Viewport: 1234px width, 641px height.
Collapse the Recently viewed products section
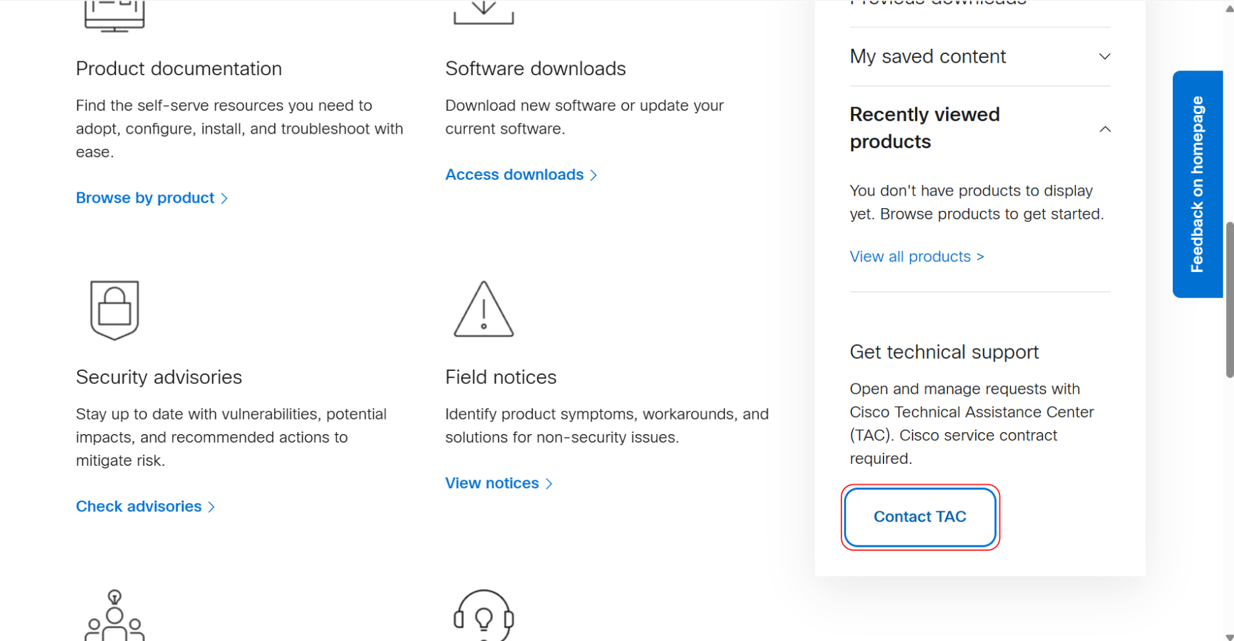[x=1105, y=129]
